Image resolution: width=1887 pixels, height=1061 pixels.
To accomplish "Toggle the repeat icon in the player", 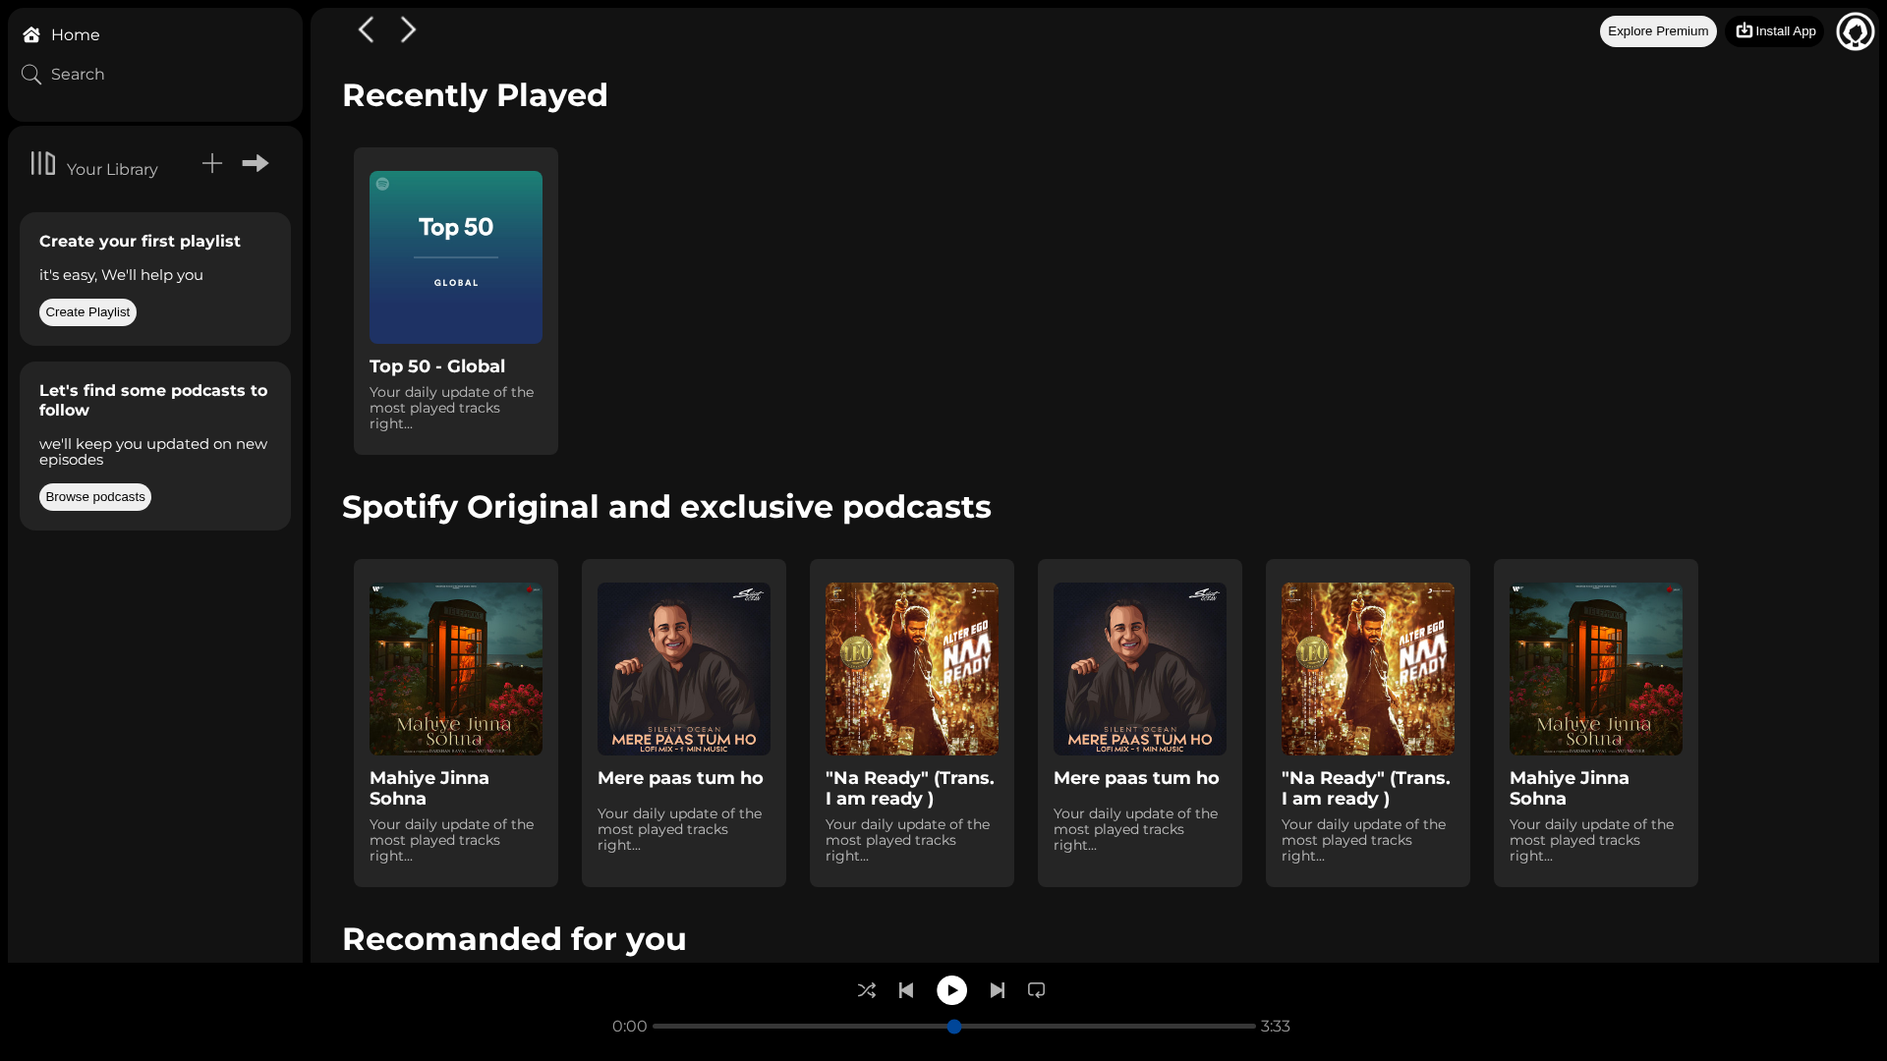I will (1037, 990).
